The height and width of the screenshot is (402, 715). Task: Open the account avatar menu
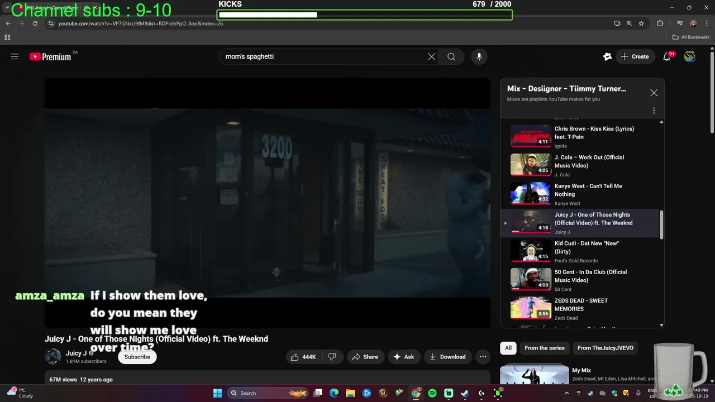pyautogui.click(x=690, y=56)
